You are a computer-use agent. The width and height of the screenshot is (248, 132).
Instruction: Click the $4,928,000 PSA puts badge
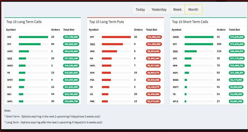click(153, 80)
